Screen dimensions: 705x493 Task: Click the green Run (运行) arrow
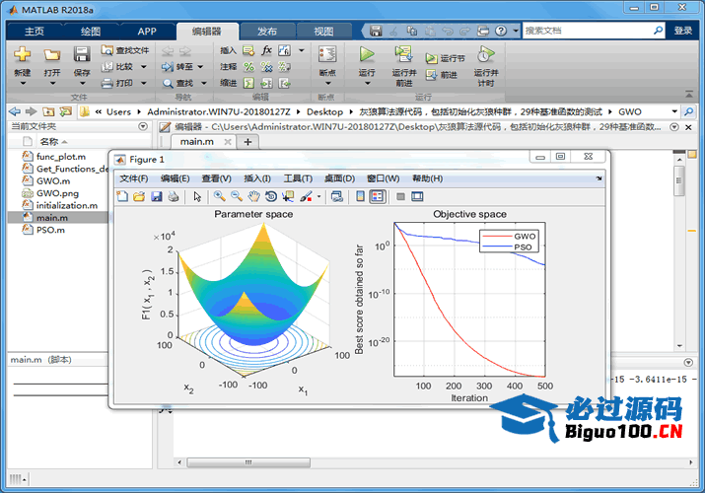pos(367,54)
